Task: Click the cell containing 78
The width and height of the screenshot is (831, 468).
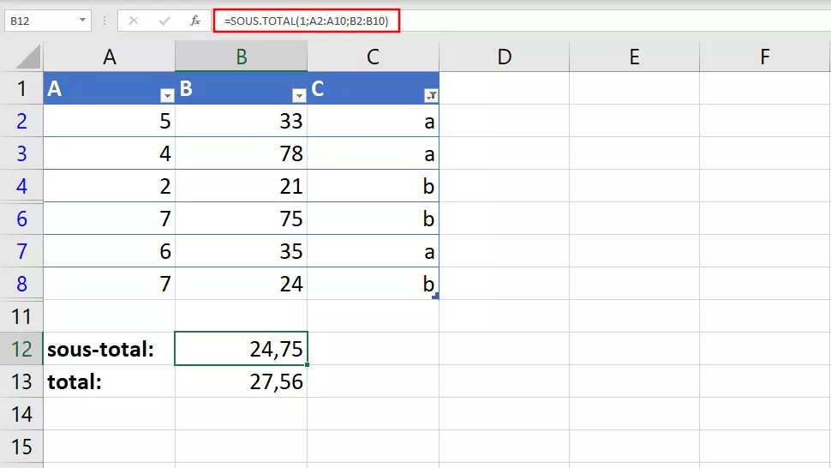Action: [241, 153]
